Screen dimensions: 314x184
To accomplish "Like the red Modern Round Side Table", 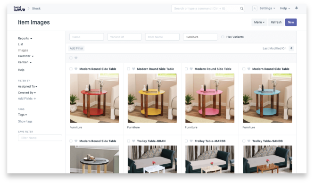I will (x=76, y=69).
